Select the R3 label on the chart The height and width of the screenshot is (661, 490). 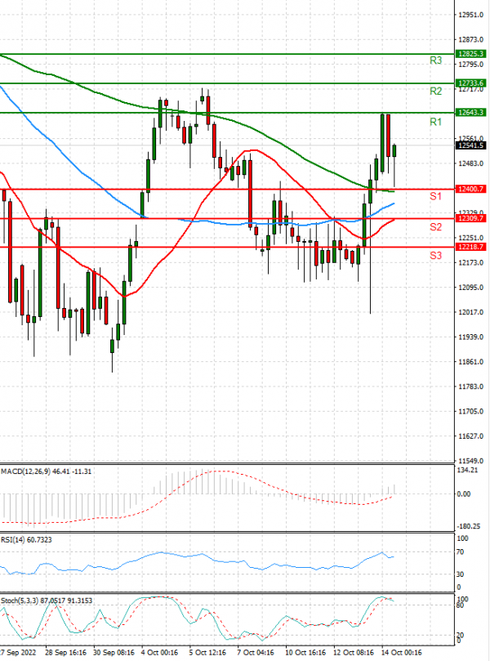(435, 60)
